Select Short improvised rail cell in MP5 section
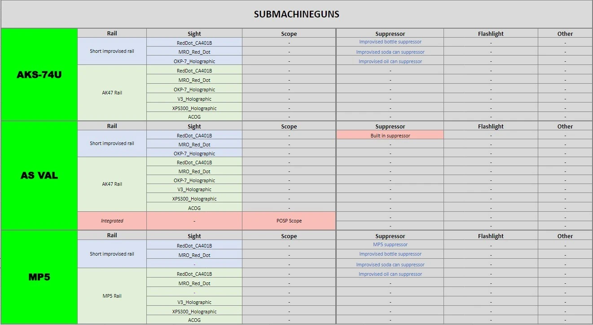Image resolution: width=593 pixels, height=325 pixels. click(112, 254)
